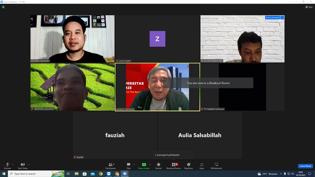Open Breakout Rooms from the toolbar

click(x=174, y=166)
